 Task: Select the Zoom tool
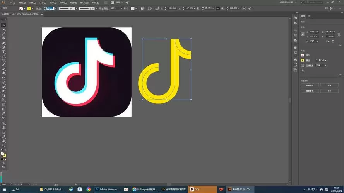click(3, 146)
